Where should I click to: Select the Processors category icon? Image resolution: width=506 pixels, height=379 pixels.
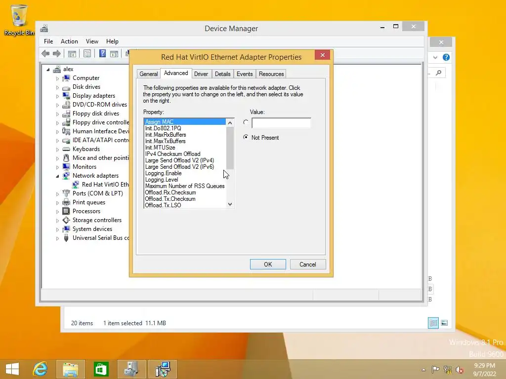coord(66,211)
